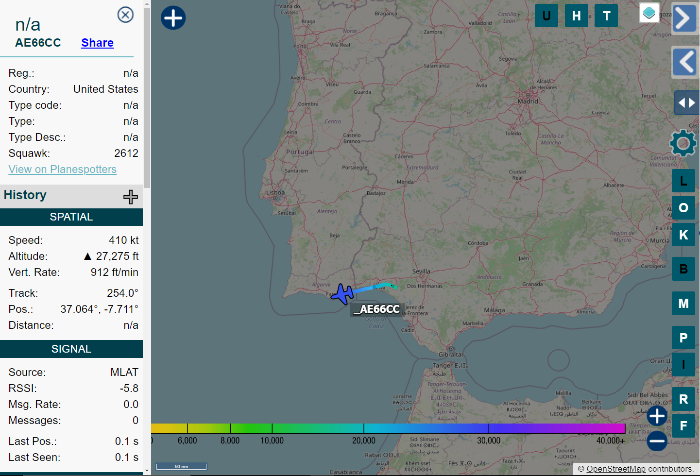Toggle the B map button
Screen dimensions: 700x476
683,269
